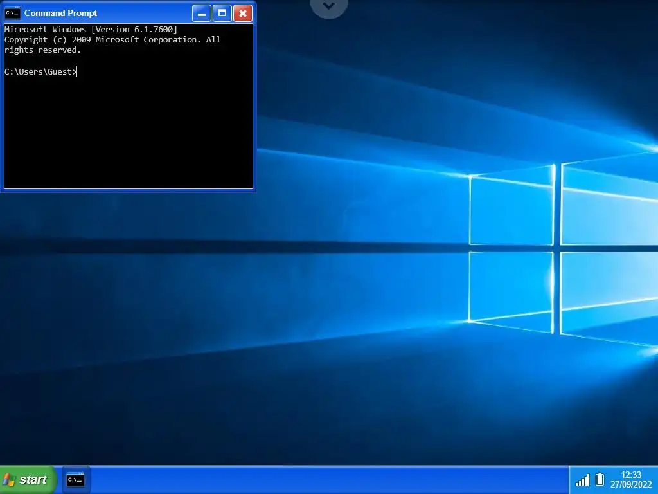Click the Command Prompt title bar icon
This screenshot has width=658, height=494.
click(12, 13)
